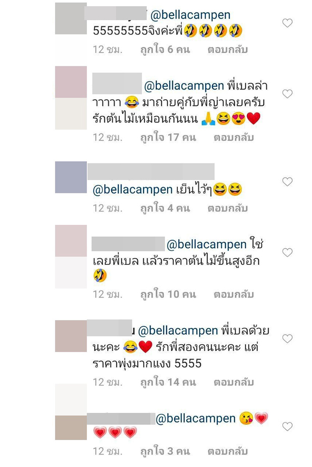Tap heart icon on 'พี่เบลล่า' comment
The height and width of the screenshot is (467, 312).
click(x=287, y=94)
